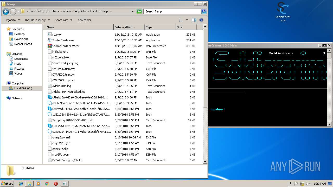Click SoldierCards.exe desktop shortcut
The width and height of the screenshot is (333, 187).
click(283, 12)
